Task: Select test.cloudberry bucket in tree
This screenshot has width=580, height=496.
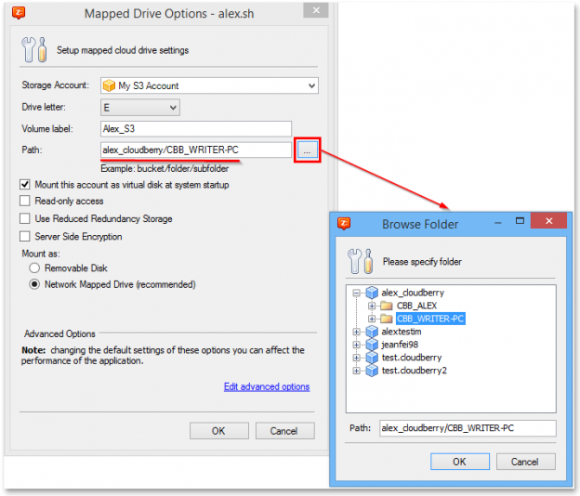Action: 411,358
